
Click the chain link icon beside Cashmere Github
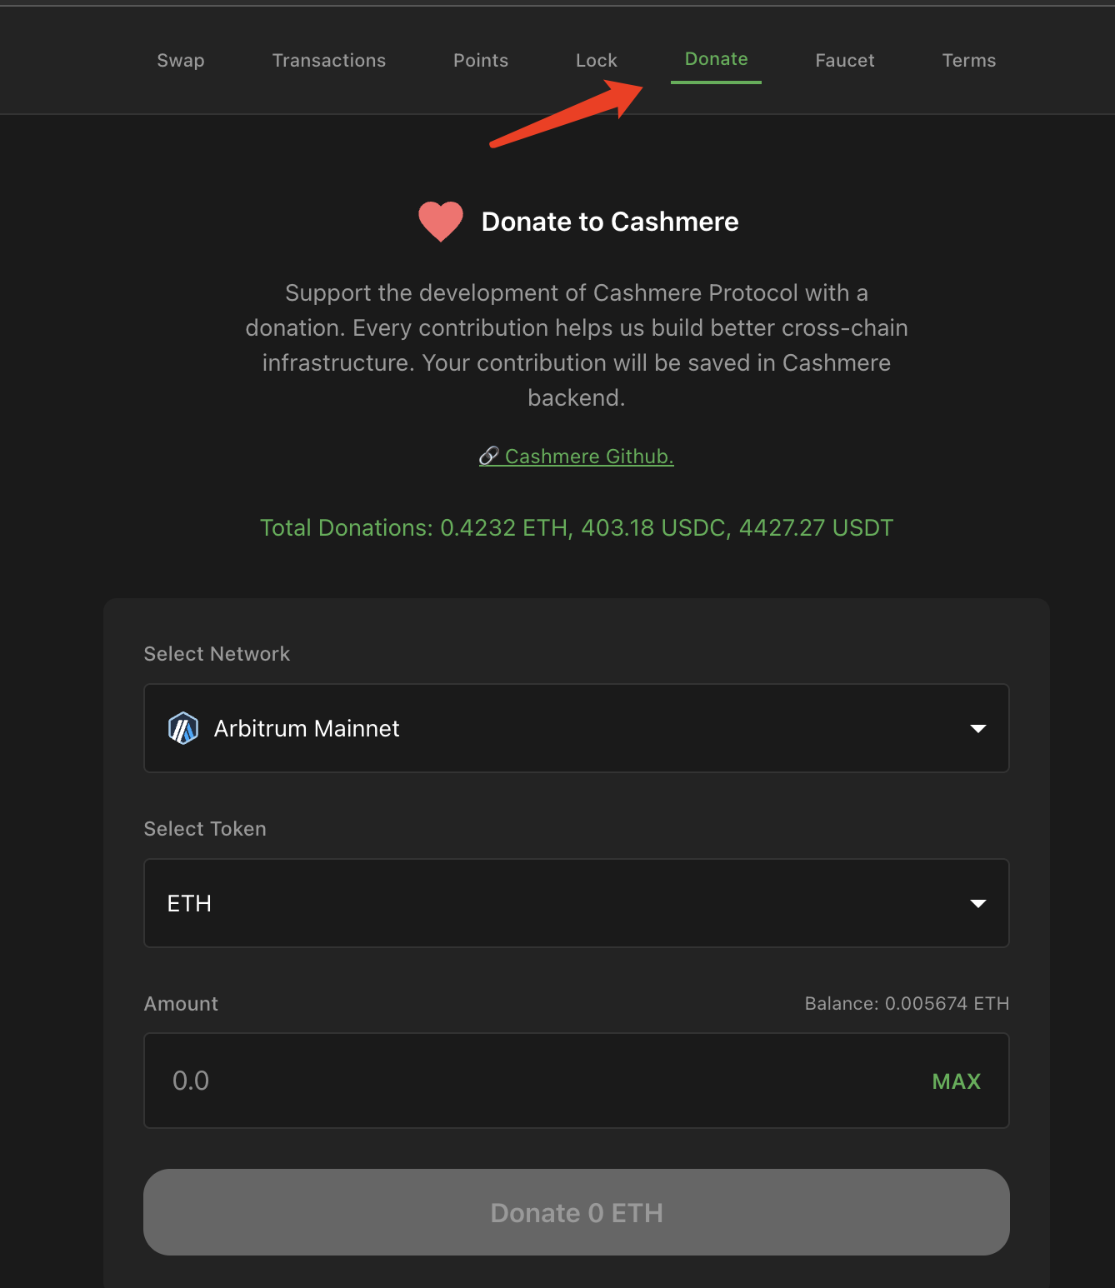point(489,456)
